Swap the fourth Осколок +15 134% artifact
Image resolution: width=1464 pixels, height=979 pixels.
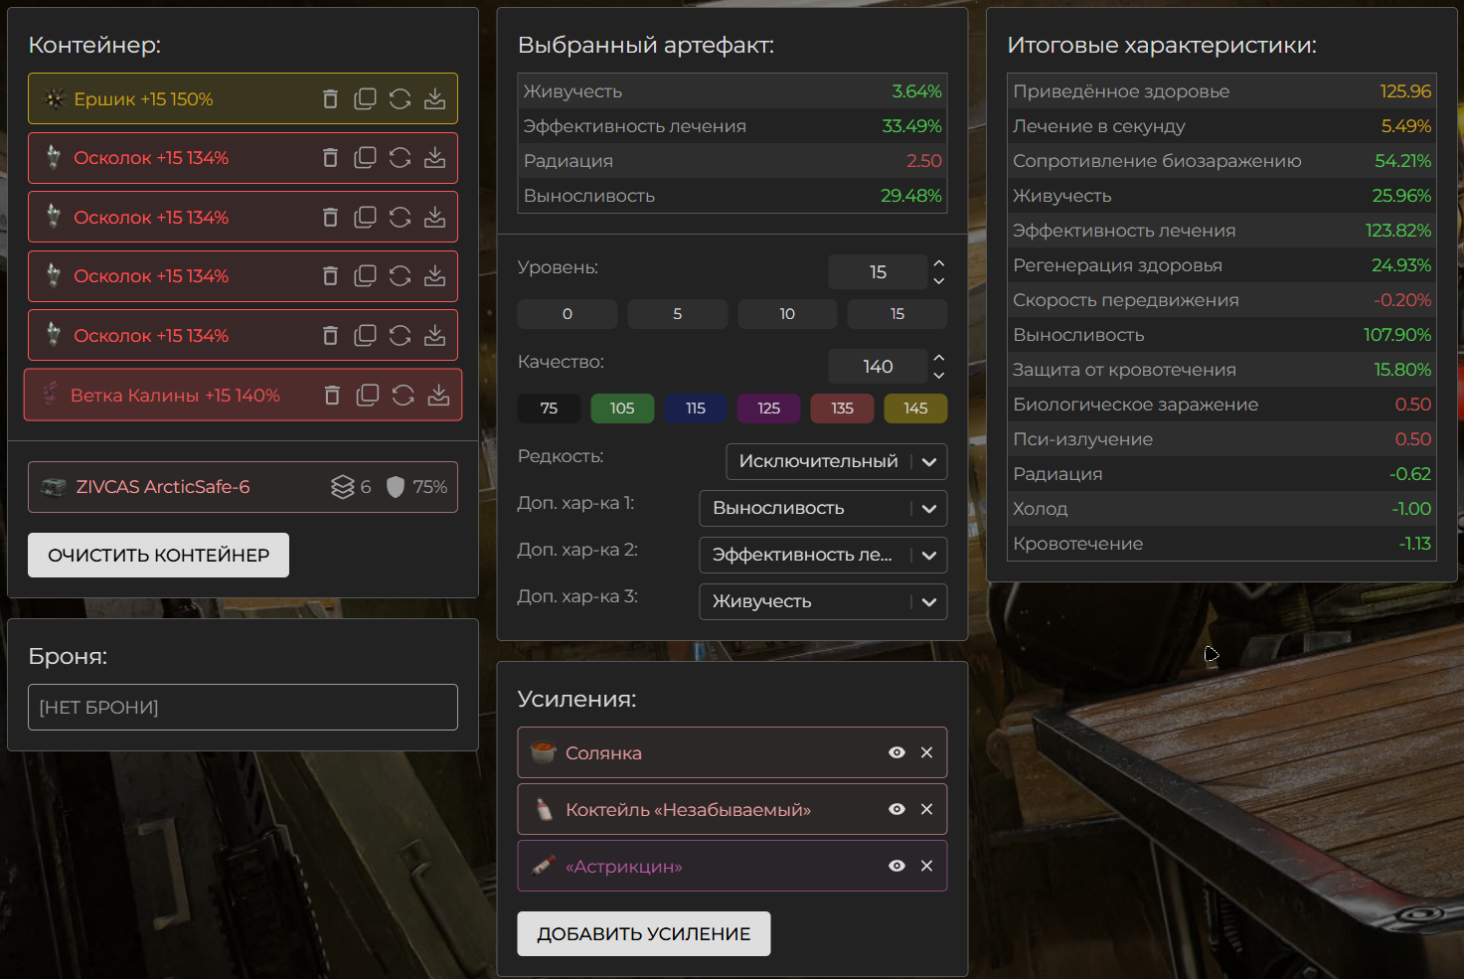pos(400,335)
